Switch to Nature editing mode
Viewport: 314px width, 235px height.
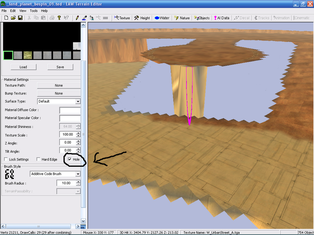coord(182,18)
